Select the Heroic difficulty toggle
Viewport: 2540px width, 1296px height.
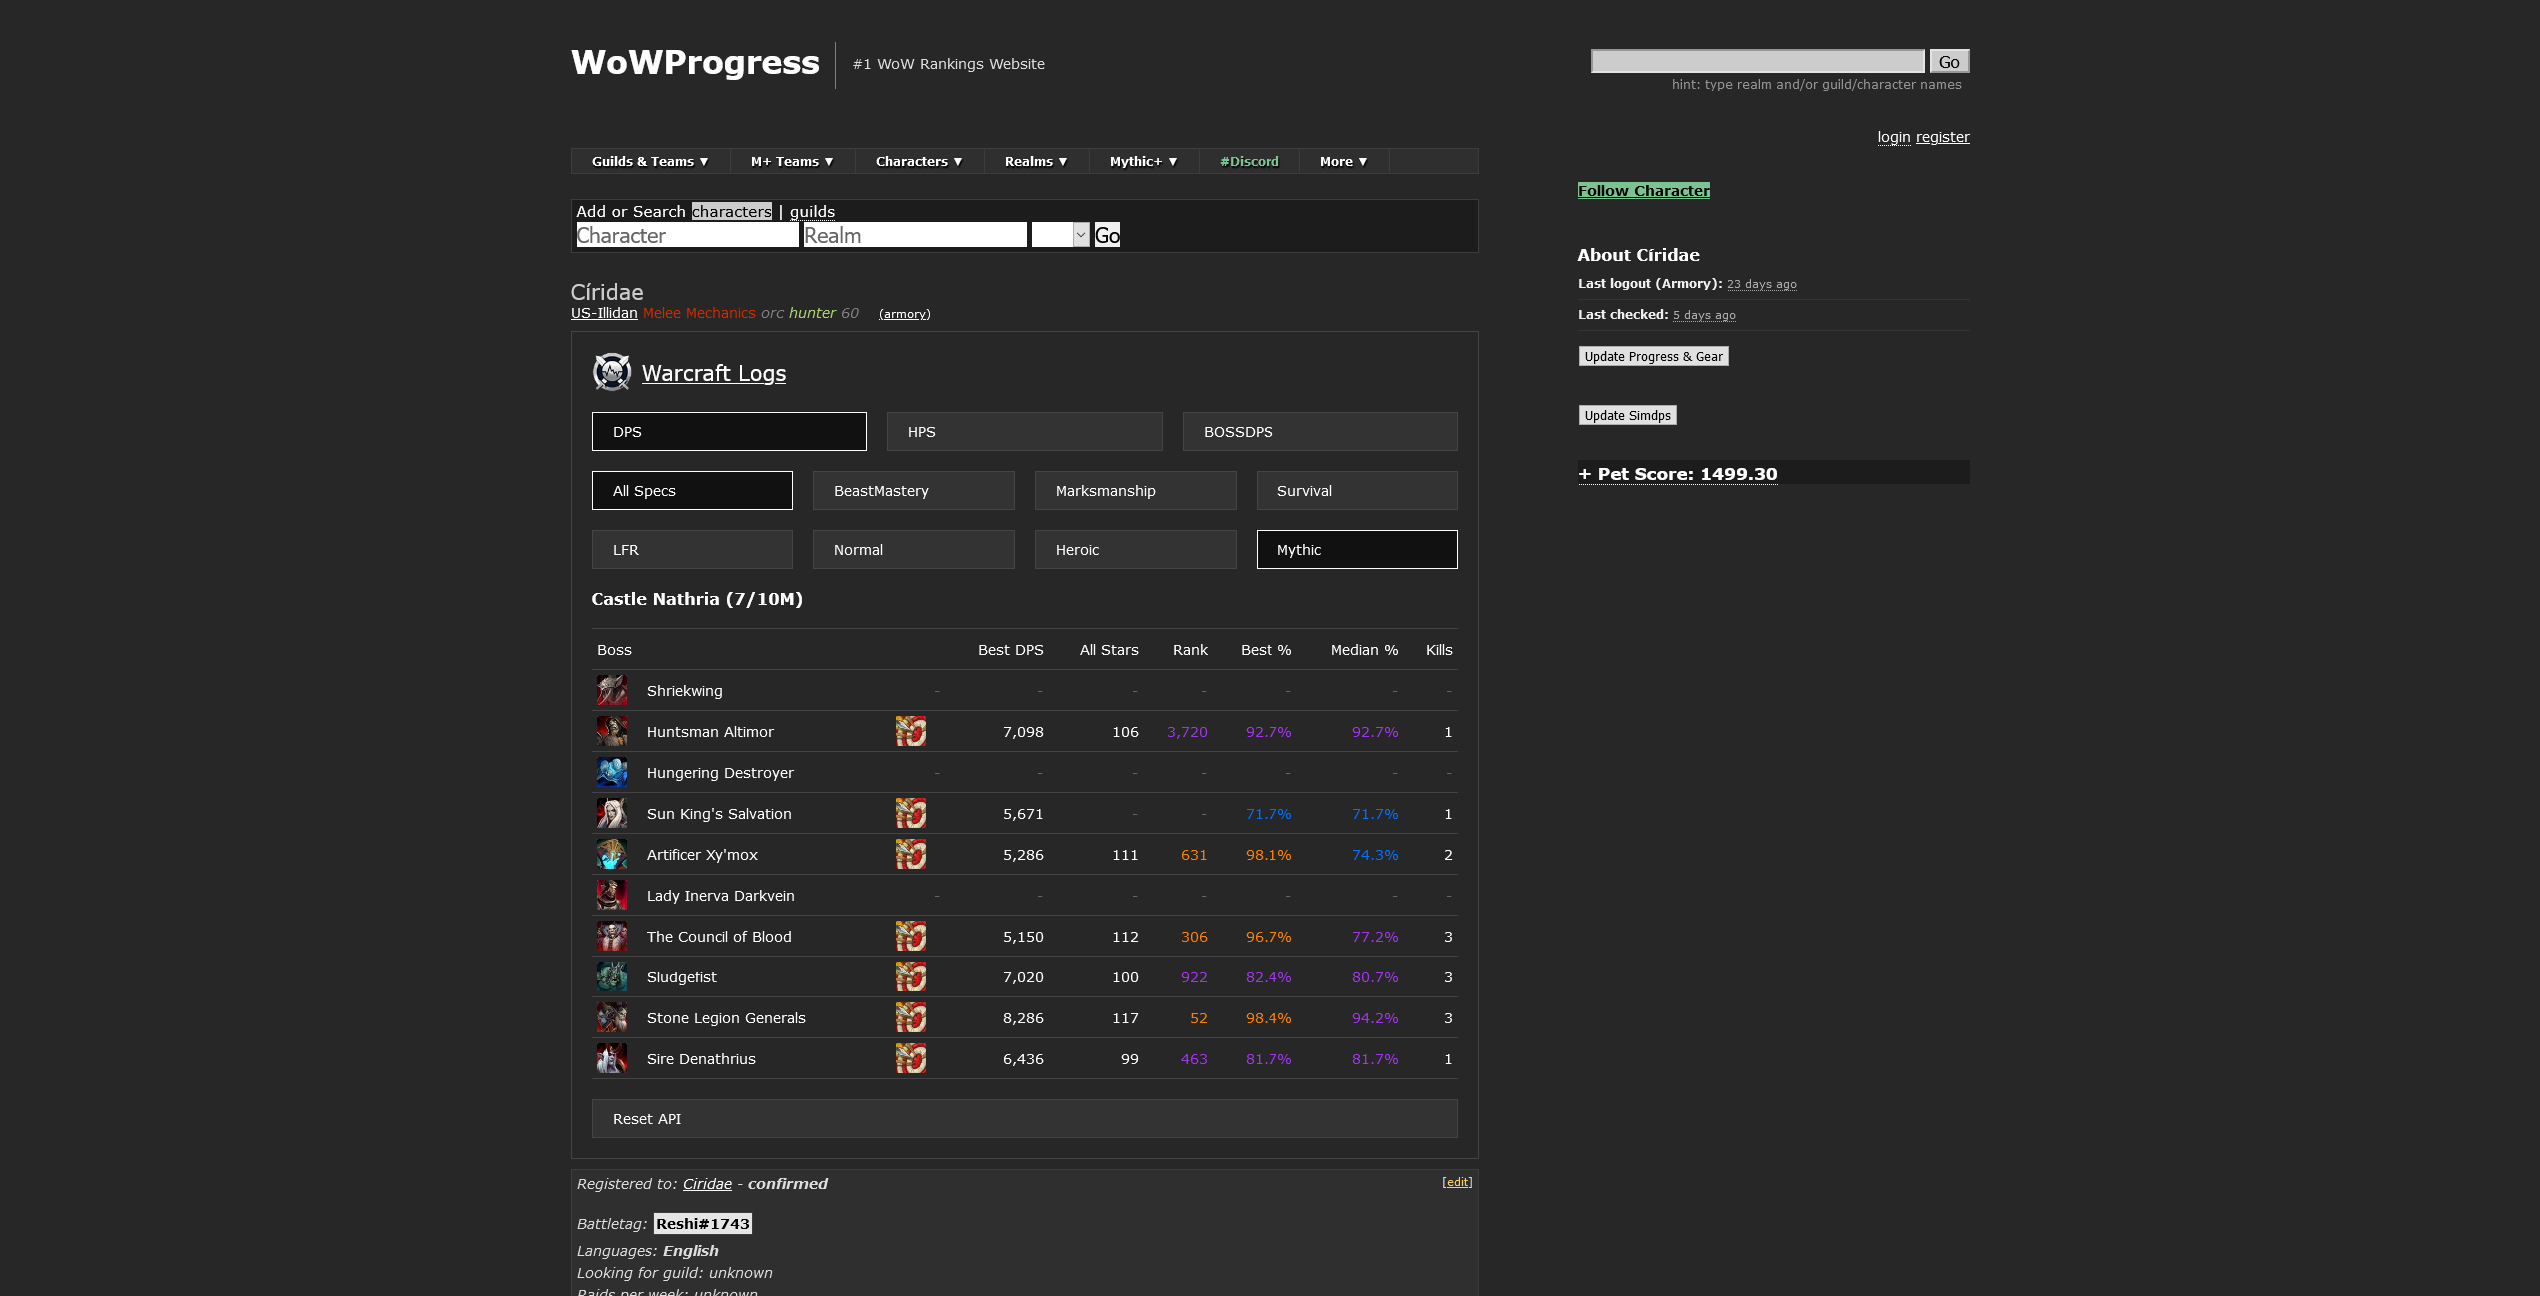pos(1135,550)
